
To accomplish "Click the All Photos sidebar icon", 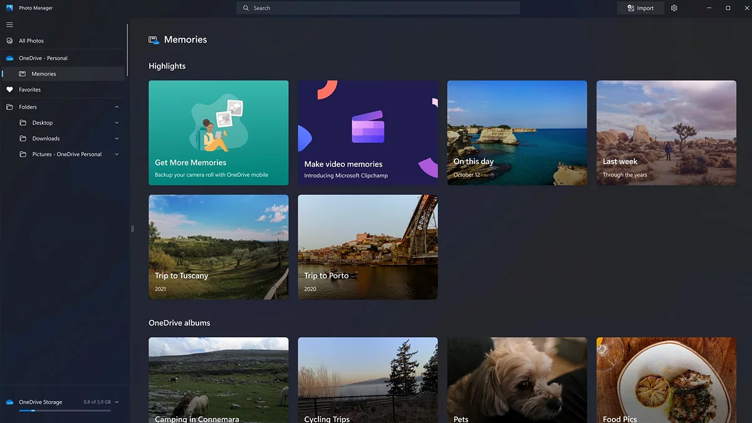I will [9, 41].
